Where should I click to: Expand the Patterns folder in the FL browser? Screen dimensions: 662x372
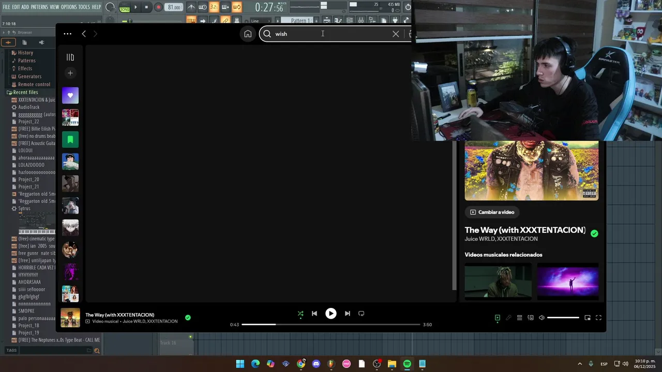(x=26, y=60)
